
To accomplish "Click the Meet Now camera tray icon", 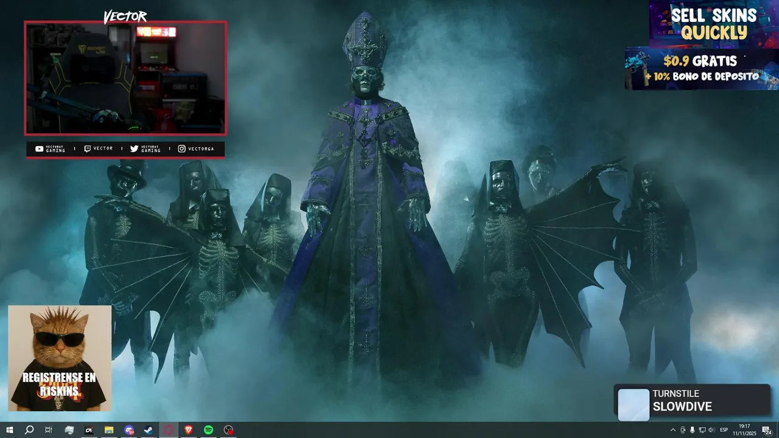I will point(683,430).
